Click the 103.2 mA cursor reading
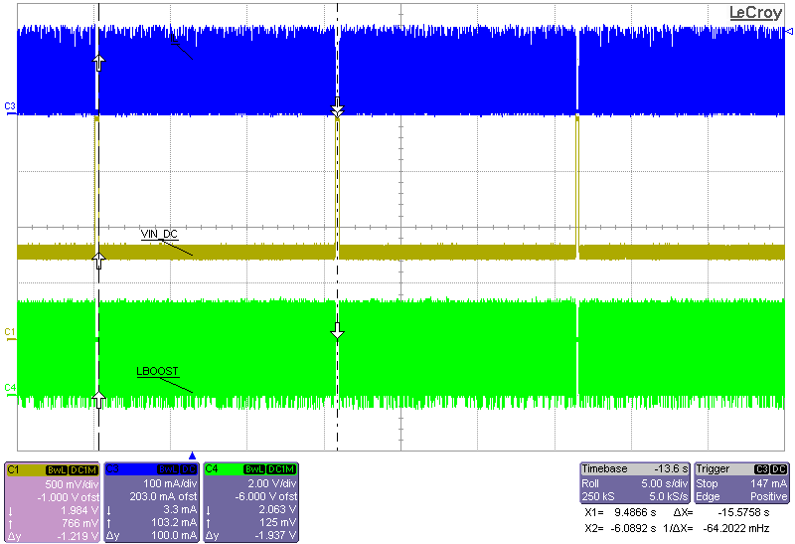The width and height of the screenshot is (795, 544). [x=175, y=522]
